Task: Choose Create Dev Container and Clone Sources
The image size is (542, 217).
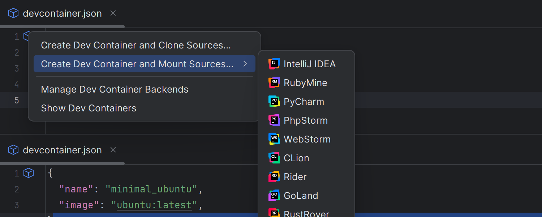Action: (145, 45)
